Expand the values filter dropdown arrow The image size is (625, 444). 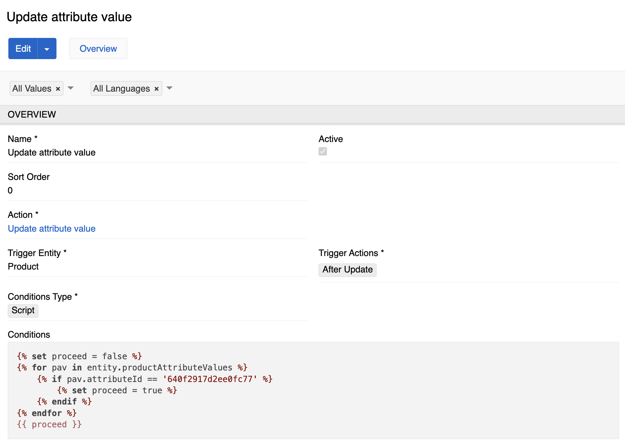tap(71, 88)
